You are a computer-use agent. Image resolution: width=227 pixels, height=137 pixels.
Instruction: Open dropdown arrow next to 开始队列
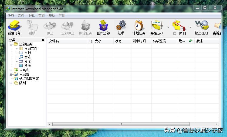coord(168,27)
